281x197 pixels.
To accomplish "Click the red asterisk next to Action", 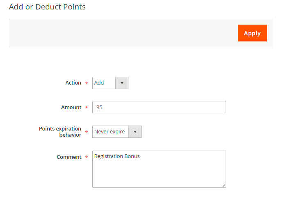I will click(86, 83).
